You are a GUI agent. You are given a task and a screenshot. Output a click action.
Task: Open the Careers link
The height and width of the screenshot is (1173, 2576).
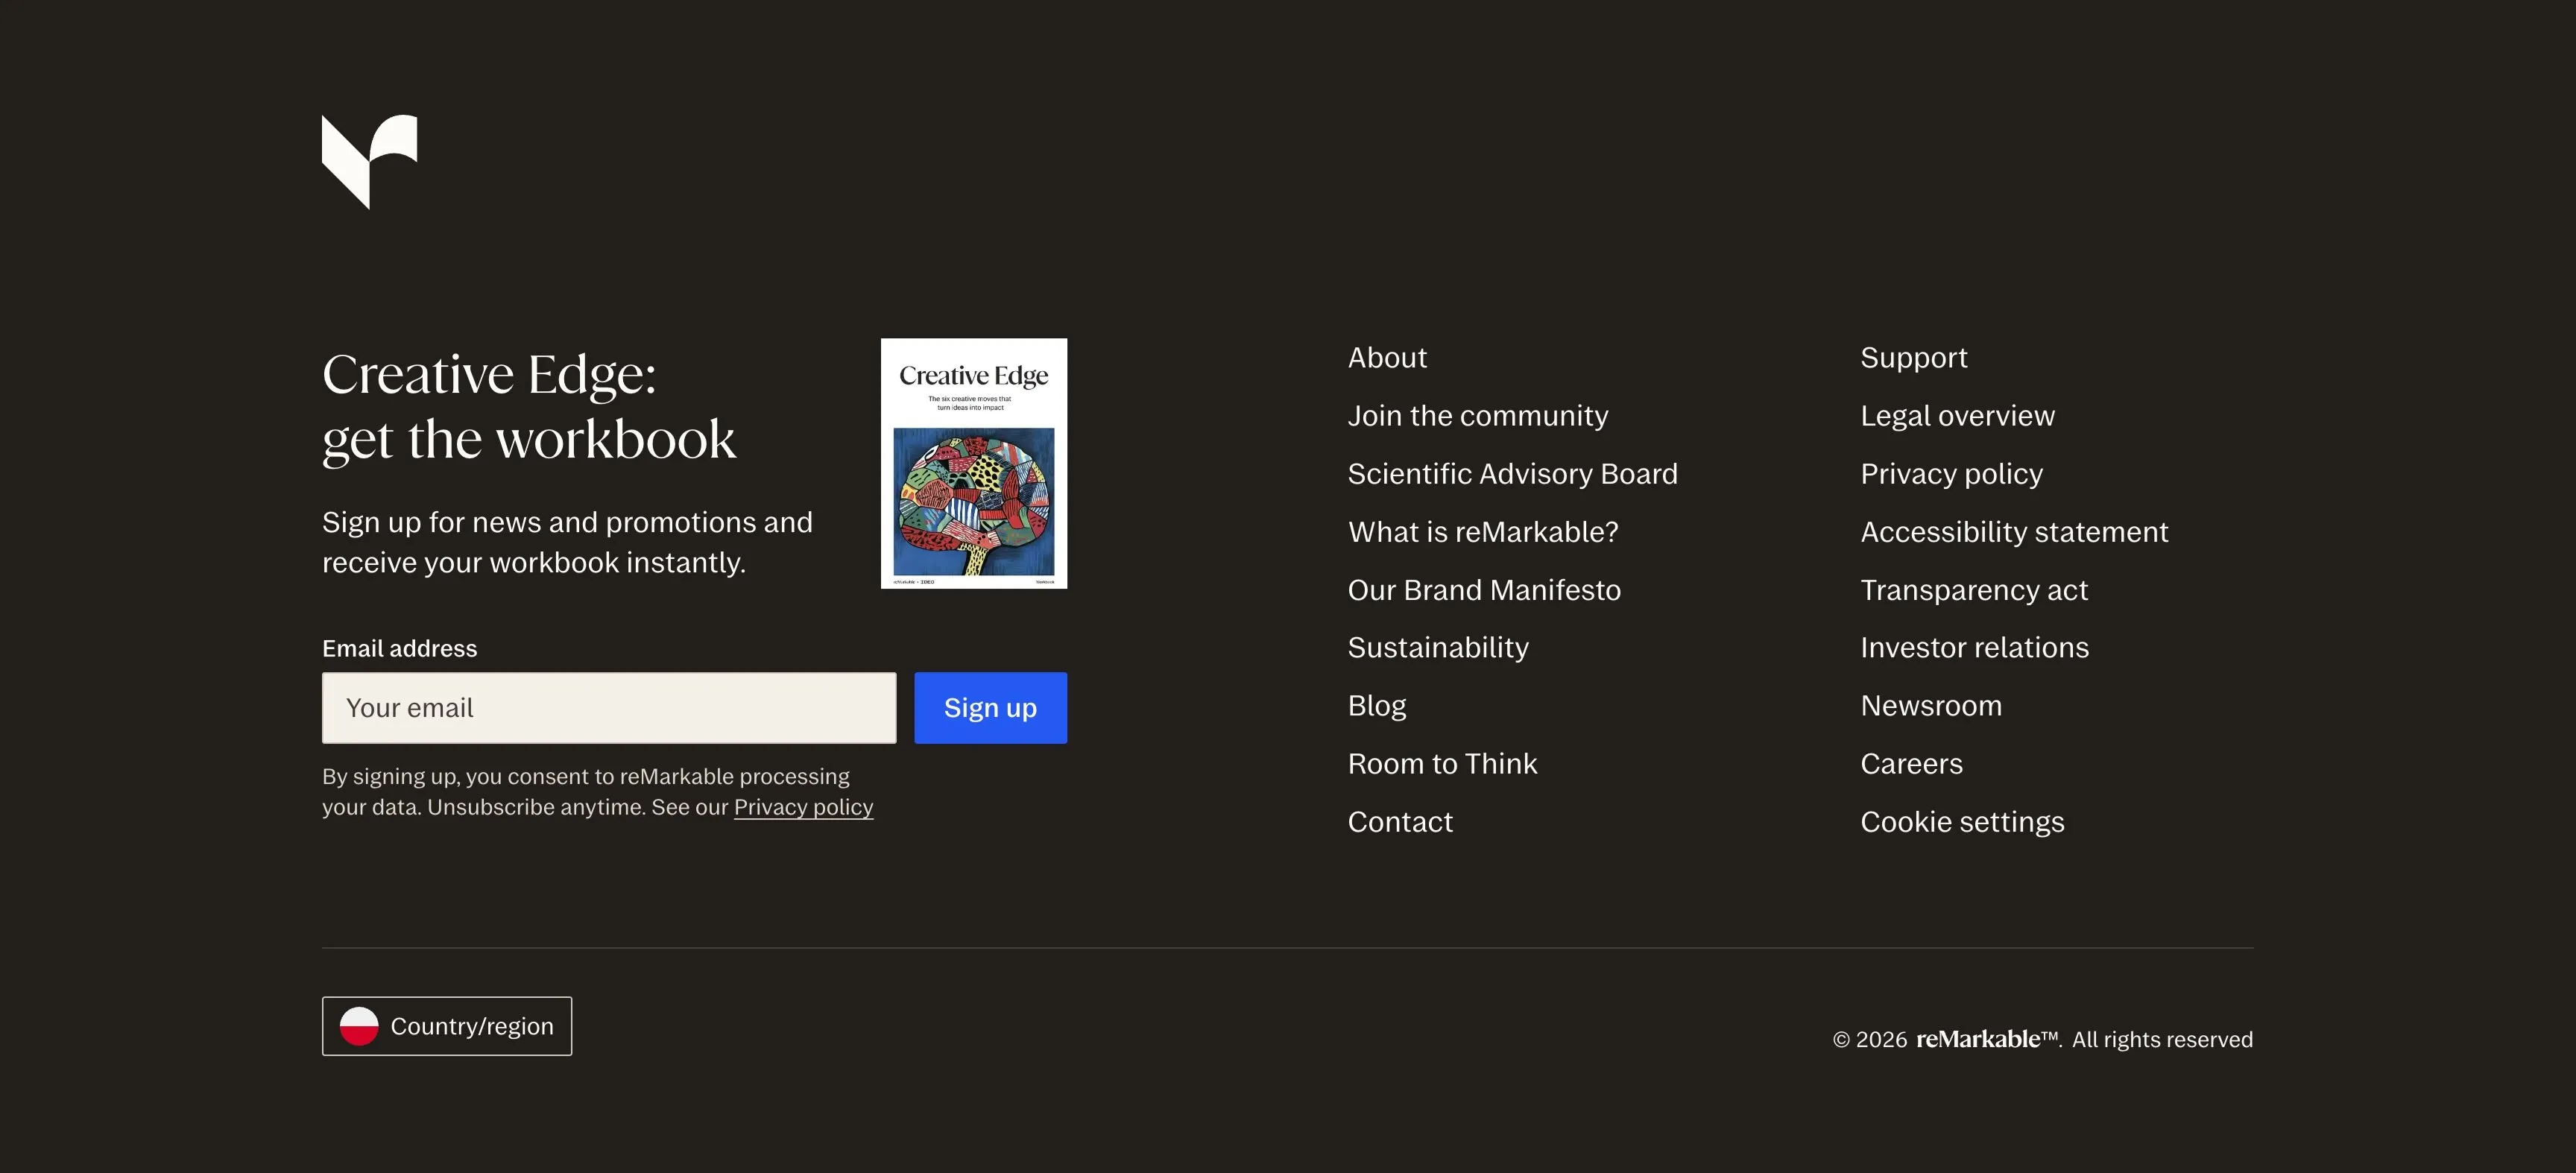point(1911,764)
